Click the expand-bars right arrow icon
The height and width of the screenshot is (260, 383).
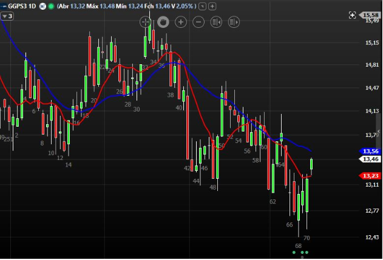point(234,22)
